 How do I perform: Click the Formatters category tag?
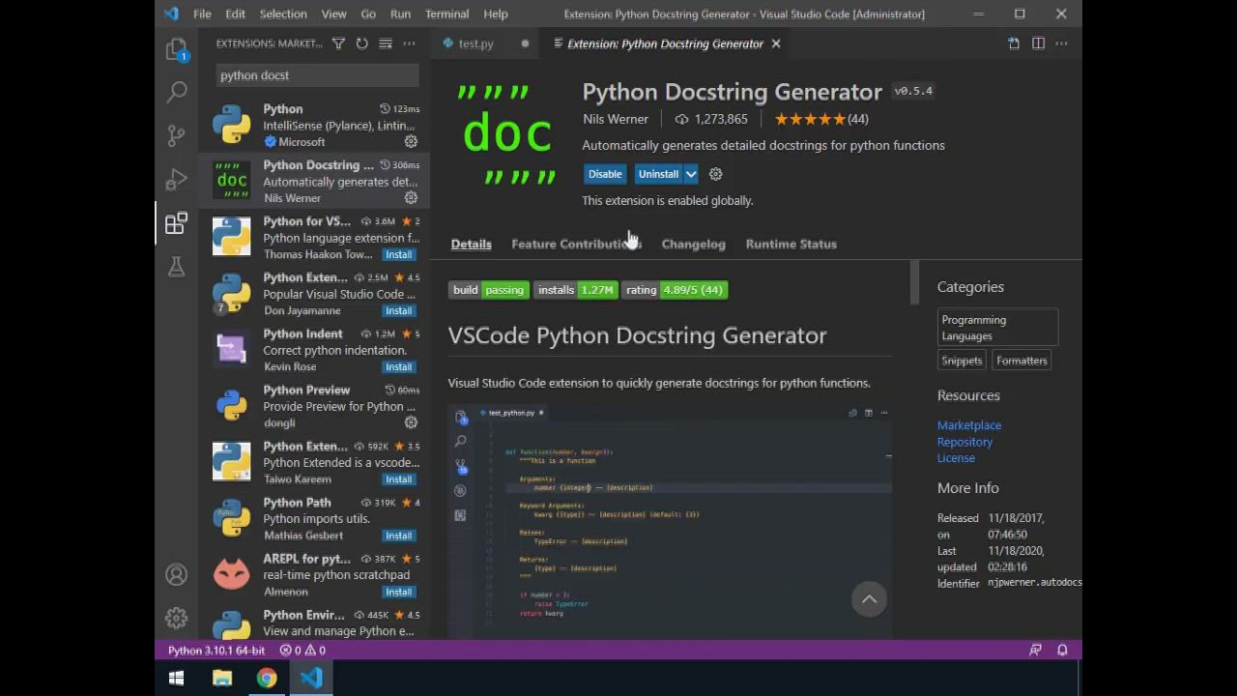click(1021, 361)
